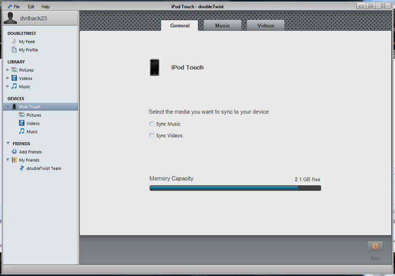The width and height of the screenshot is (395, 276).
Task: Click the doubleTwist Team friend icon
Action: click(22, 168)
